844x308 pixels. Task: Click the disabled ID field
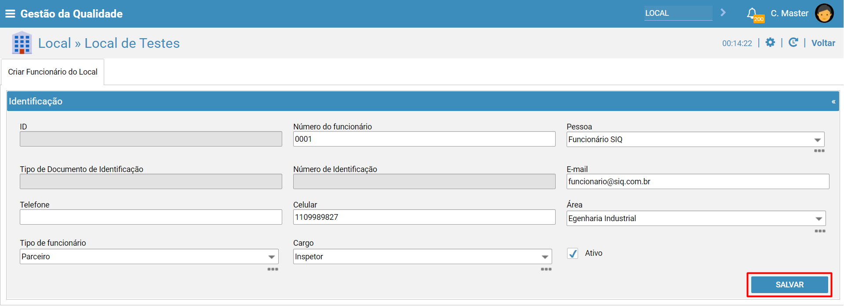tap(151, 139)
